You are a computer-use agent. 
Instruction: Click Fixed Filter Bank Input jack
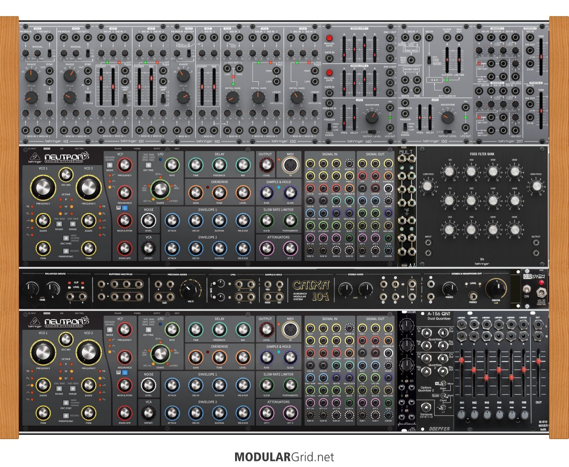tap(428, 243)
